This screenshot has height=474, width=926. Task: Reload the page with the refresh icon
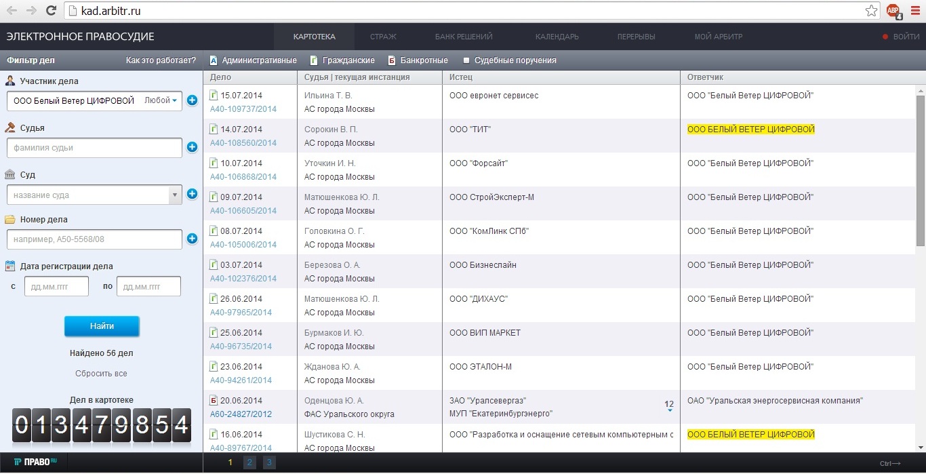pyautogui.click(x=51, y=11)
